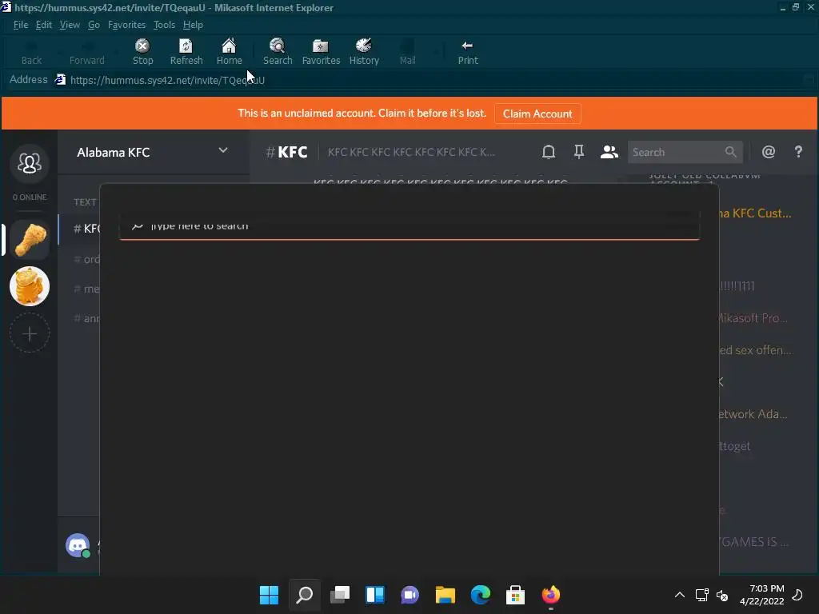Click the Firefox taskbar icon
Screen dimensions: 819x614
[x=550, y=595]
